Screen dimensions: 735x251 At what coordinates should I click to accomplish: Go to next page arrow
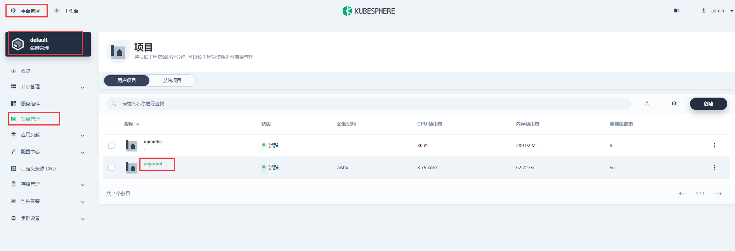pyautogui.click(x=718, y=194)
